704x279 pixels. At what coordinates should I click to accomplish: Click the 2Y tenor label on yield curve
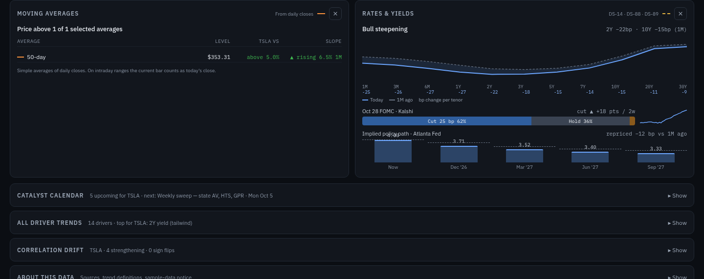pyautogui.click(x=489, y=87)
